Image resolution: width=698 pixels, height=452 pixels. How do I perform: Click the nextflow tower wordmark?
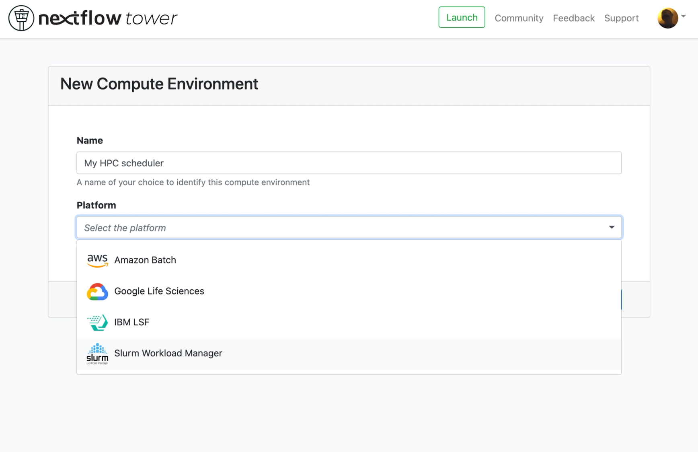click(x=108, y=18)
